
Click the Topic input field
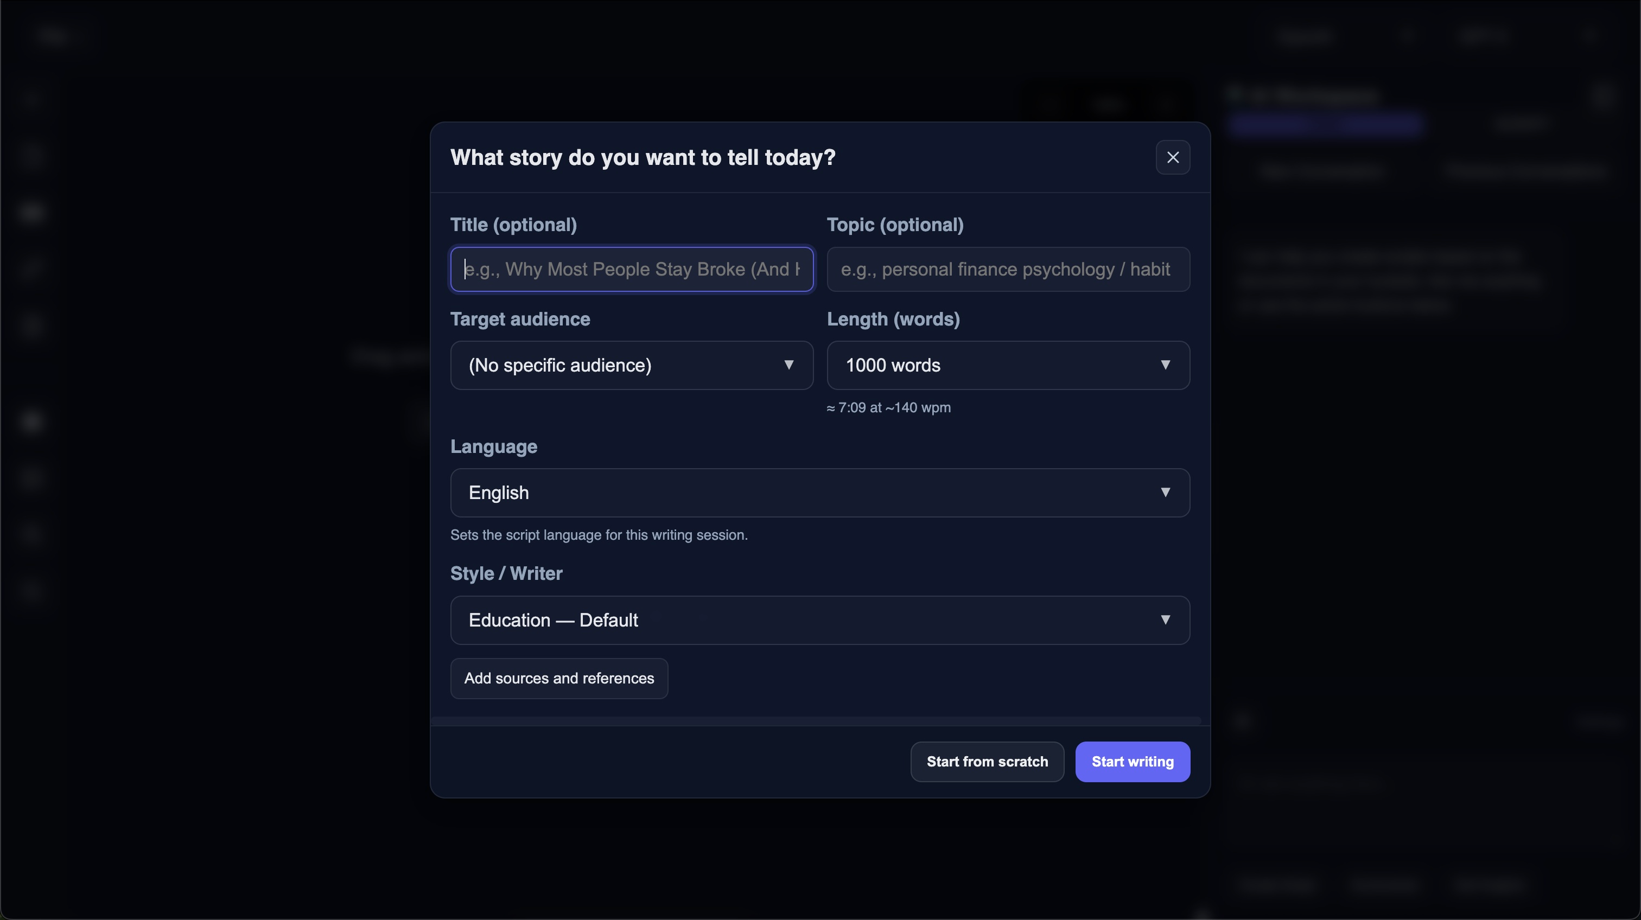1008,269
